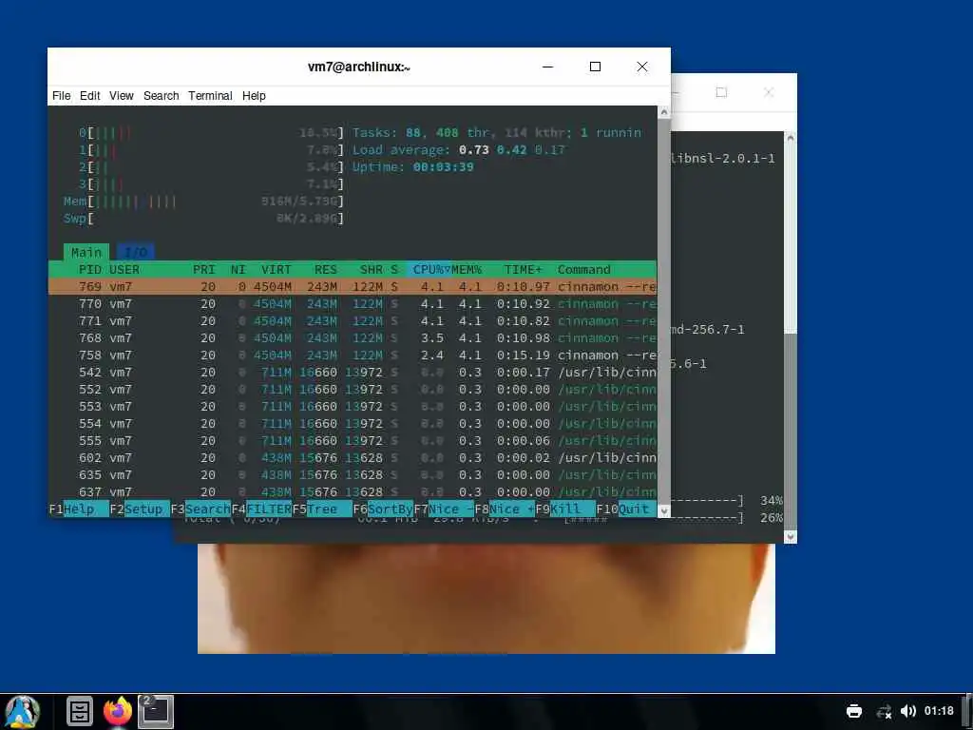Click F8 Nice + in htop footer
The image size is (973, 730).
click(x=505, y=509)
